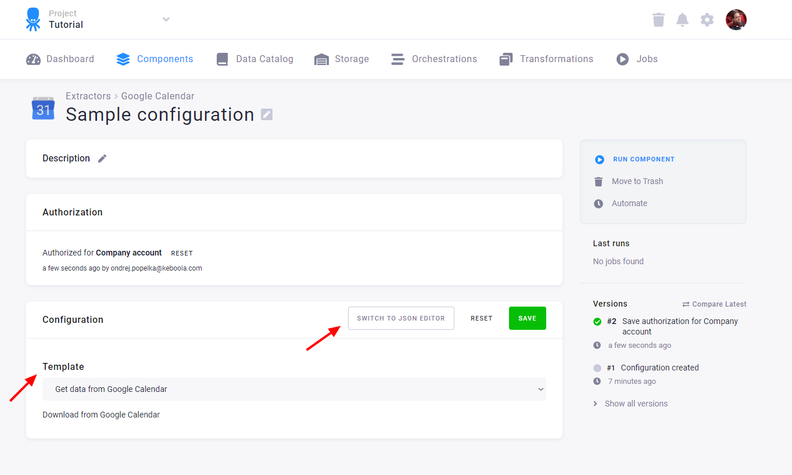Reset the configuration changes

point(482,318)
